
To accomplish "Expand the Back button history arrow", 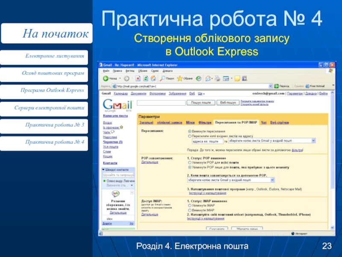I will (x=120, y=78).
